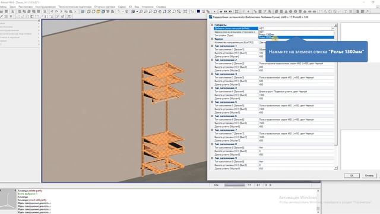The width and height of the screenshot is (380, 214).
Task: Select the orange wardrobe rack model in viewport
Action: pos(163,119)
